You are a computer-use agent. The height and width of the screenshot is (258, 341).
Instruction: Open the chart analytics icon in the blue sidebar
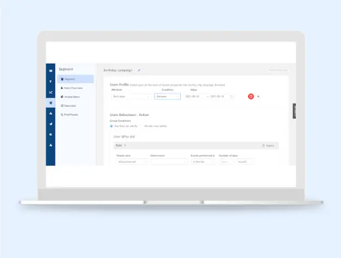tap(51, 92)
